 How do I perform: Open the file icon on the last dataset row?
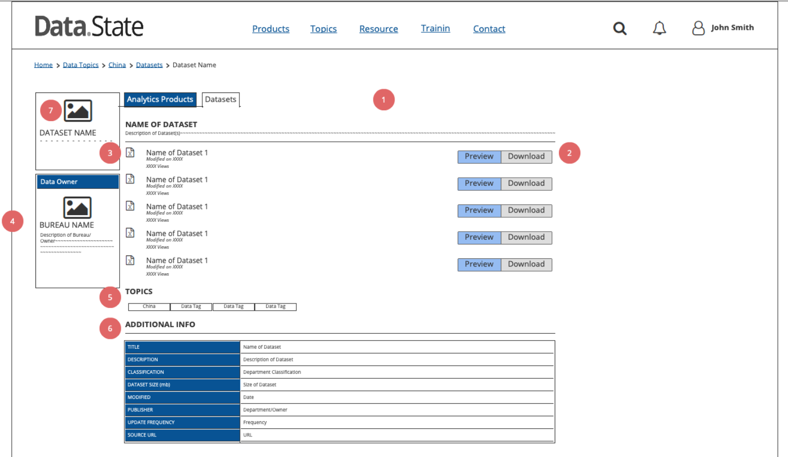(x=130, y=260)
